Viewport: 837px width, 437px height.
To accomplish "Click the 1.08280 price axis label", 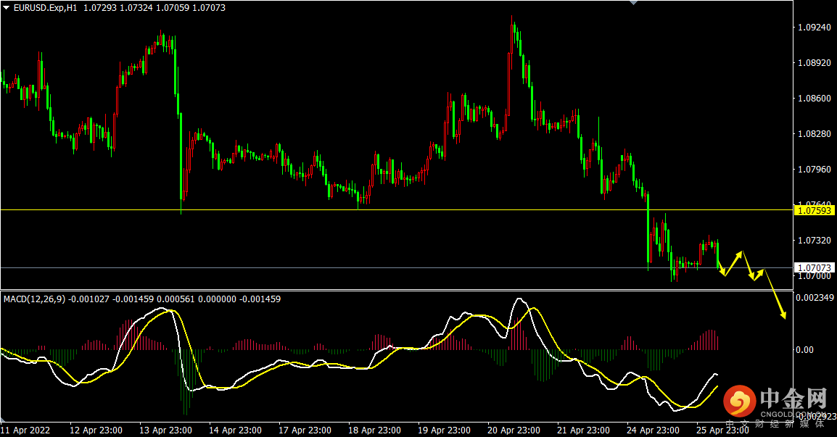I will coord(814,133).
